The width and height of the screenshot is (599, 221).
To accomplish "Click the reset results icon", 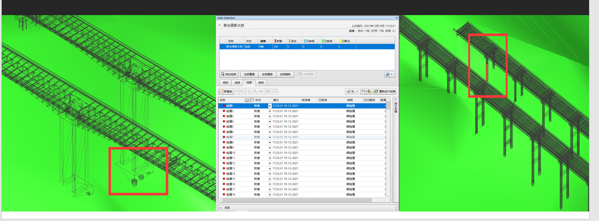I will click(x=363, y=91).
